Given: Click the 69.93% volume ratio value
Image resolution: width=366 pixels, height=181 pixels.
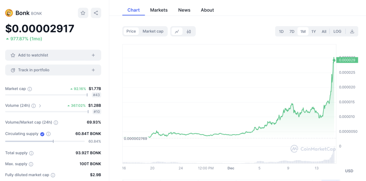Looking at the screenshot, I should (94, 122).
